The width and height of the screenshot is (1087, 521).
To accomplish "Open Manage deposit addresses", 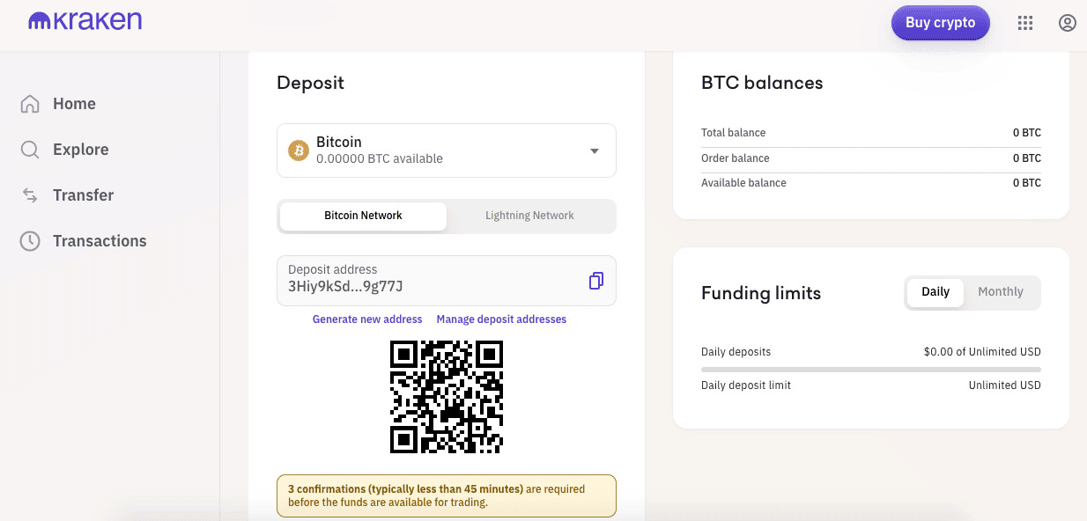I will [x=501, y=319].
